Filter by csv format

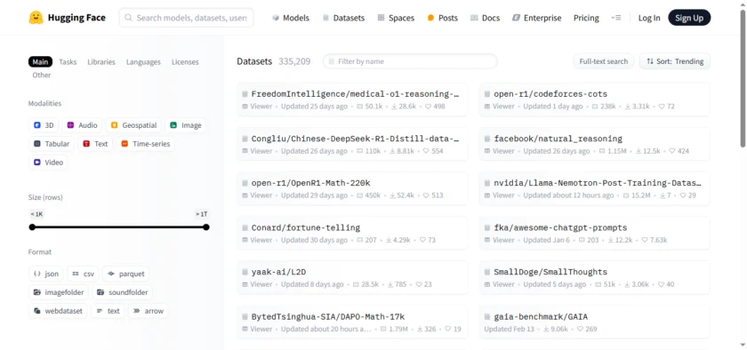pyautogui.click(x=83, y=274)
